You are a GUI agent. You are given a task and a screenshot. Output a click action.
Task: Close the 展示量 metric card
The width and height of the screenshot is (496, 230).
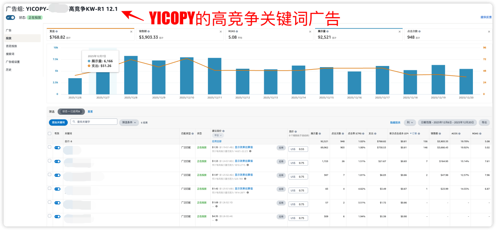[x=399, y=32]
